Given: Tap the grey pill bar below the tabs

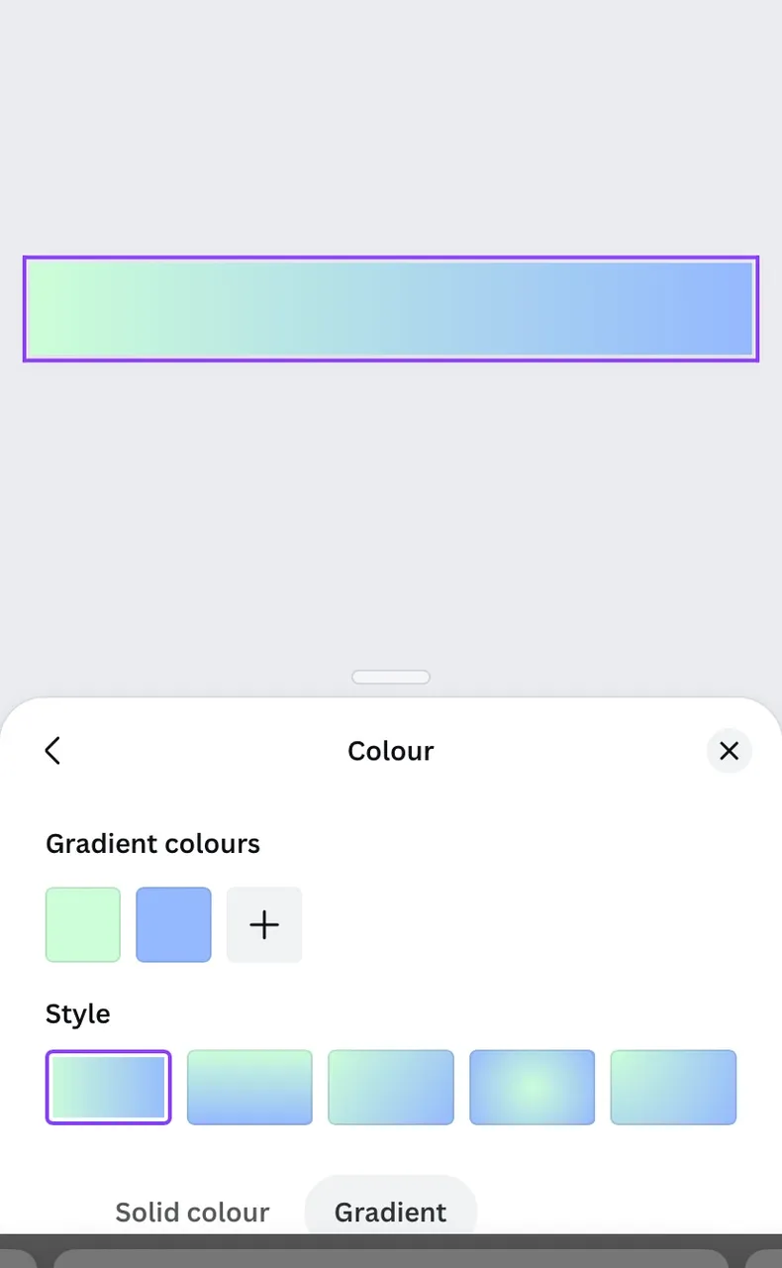Looking at the screenshot, I should (x=391, y=1258).
